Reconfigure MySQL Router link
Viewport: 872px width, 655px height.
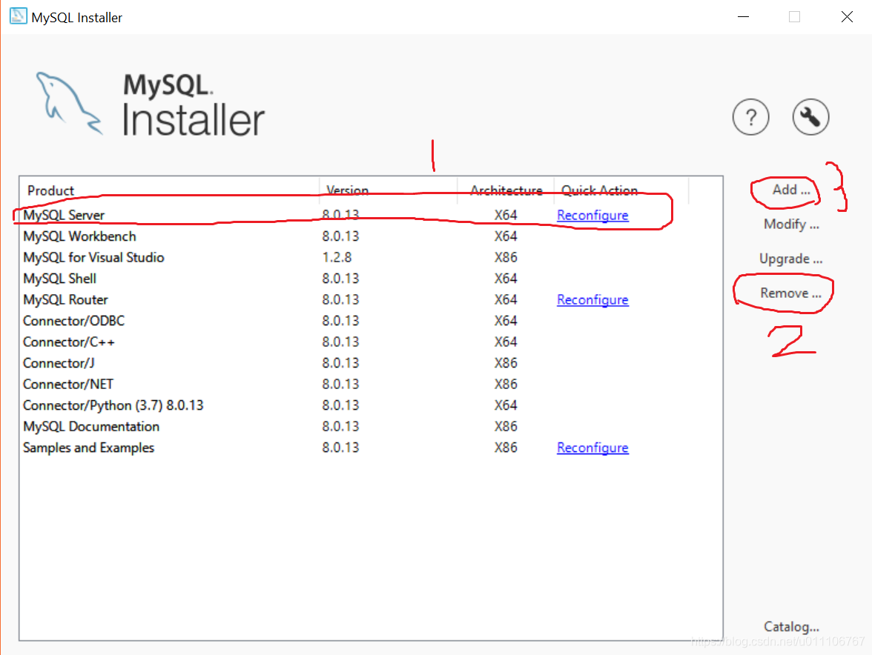tap(593, 300)
